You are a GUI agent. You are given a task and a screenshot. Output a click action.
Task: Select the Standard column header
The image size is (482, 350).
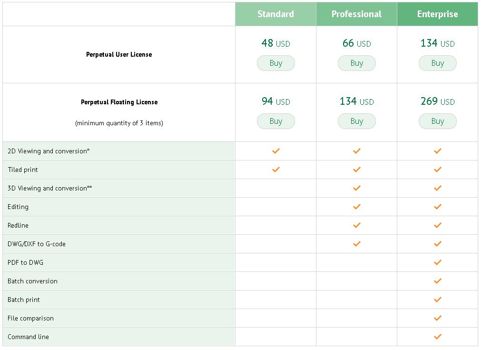coord(276,14)
